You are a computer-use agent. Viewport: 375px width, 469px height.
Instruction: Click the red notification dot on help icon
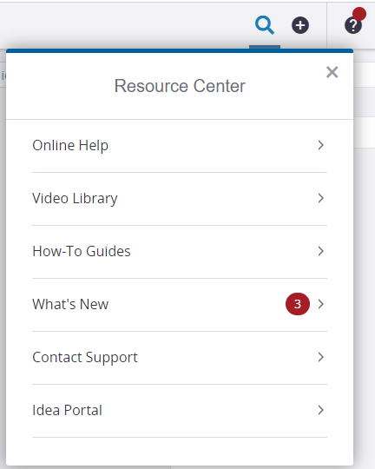tap(359, 14)
